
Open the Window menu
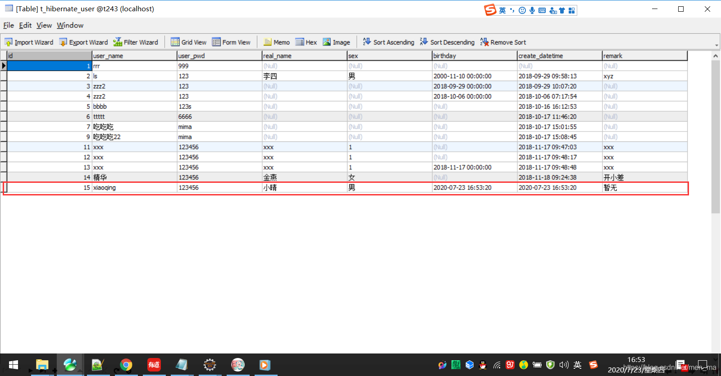coord(70,25)
